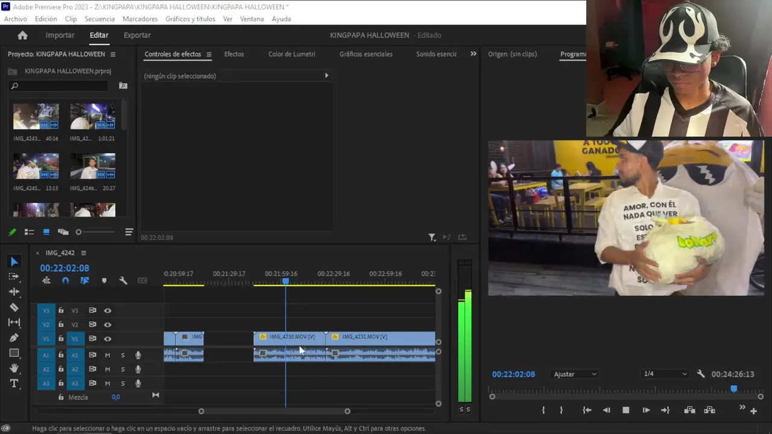772x434 pixels.
Task: Open the 1/4 playback resolution dropdown
Action: tap(665, 374)
